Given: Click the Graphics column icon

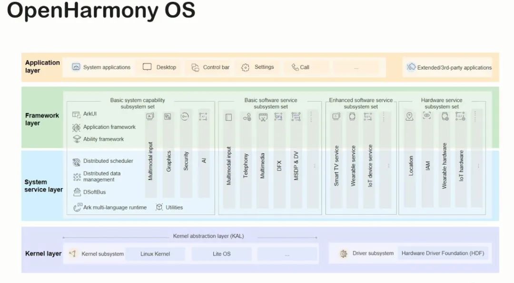Looking at the screenshot, I should tap(168, 116).
